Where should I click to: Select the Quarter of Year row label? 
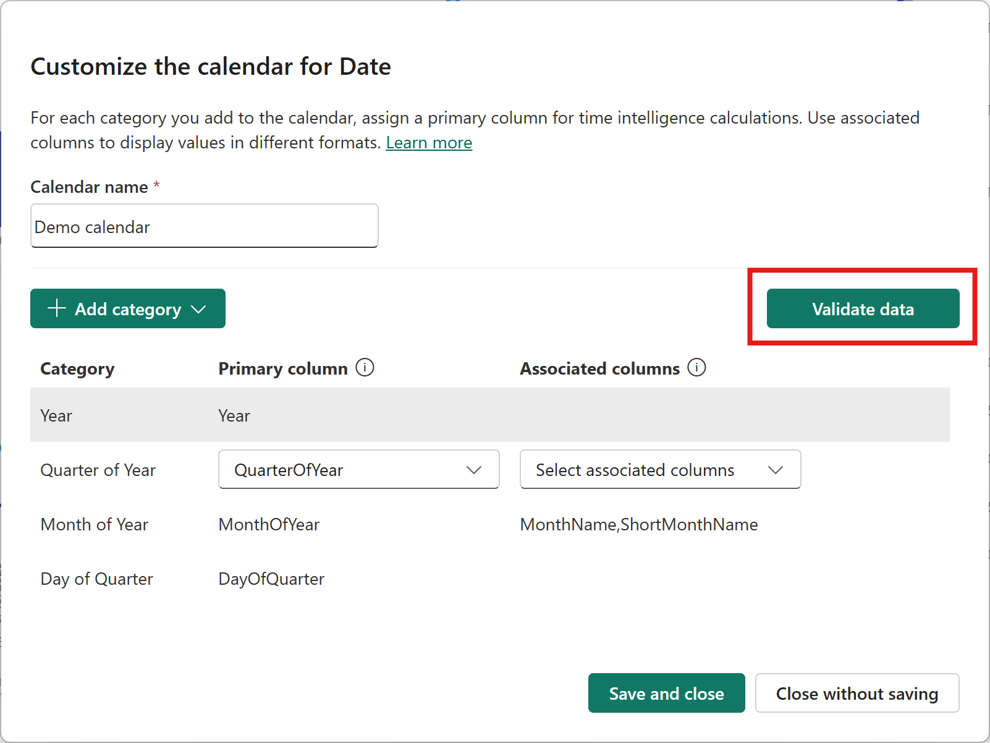(98, 470)
